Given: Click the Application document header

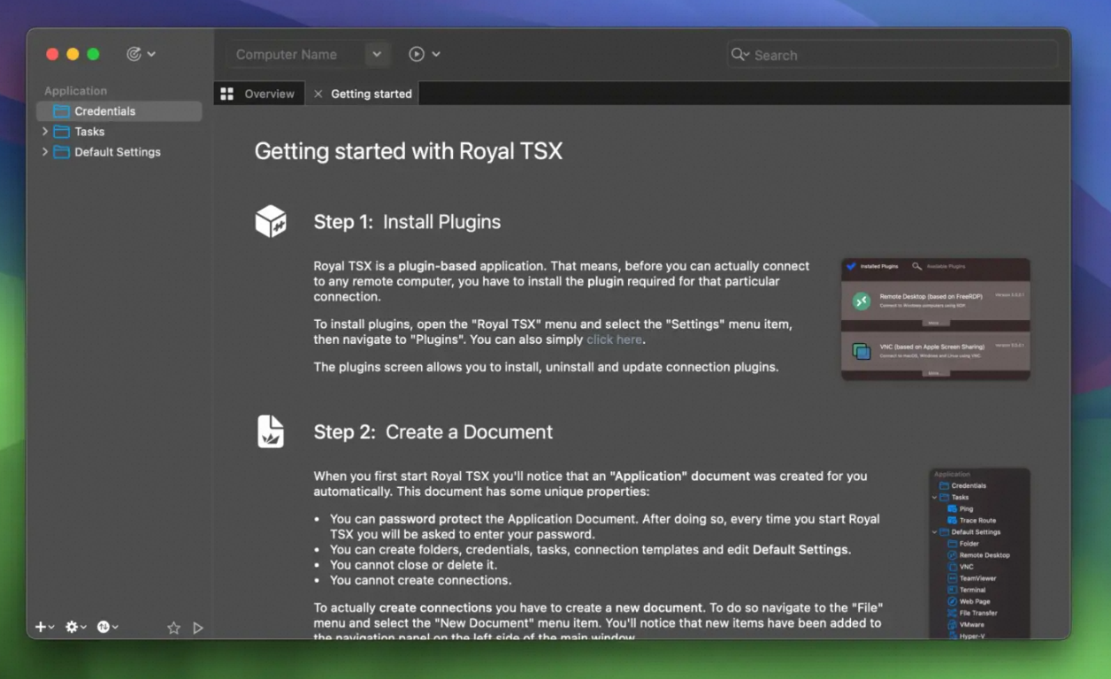Looking at the screenshot, I should pyautogui.click(x=75, y=91).
